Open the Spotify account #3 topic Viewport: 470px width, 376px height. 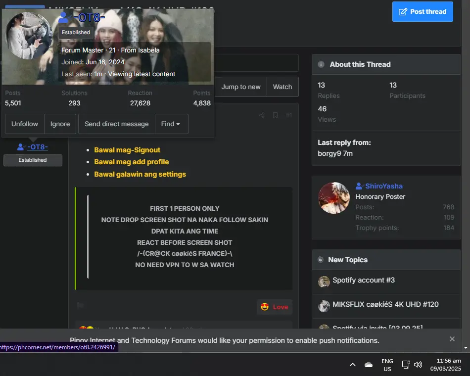pyautogui.click(x=364, y=280)
